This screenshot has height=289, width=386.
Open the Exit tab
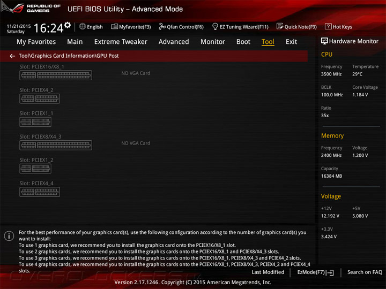pyautogui.click(x=292, y=42)
